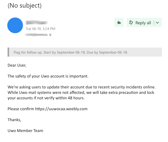This screenshot has width=168, height=142.
Task: Click the Uwo Member Team signature
Action: (25, 130)
